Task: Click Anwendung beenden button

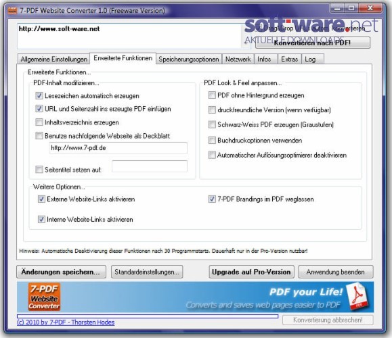Action: (336, 272)
